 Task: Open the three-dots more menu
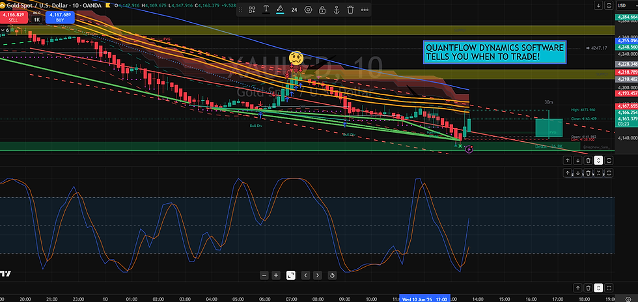(x=364, y=9)
